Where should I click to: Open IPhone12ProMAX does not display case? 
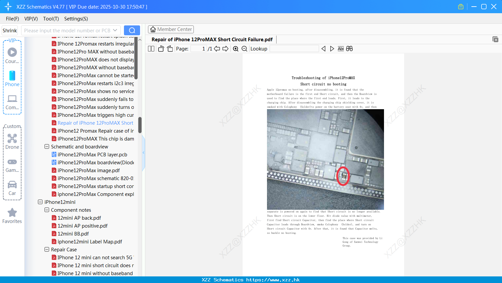(x=96, y=59)
